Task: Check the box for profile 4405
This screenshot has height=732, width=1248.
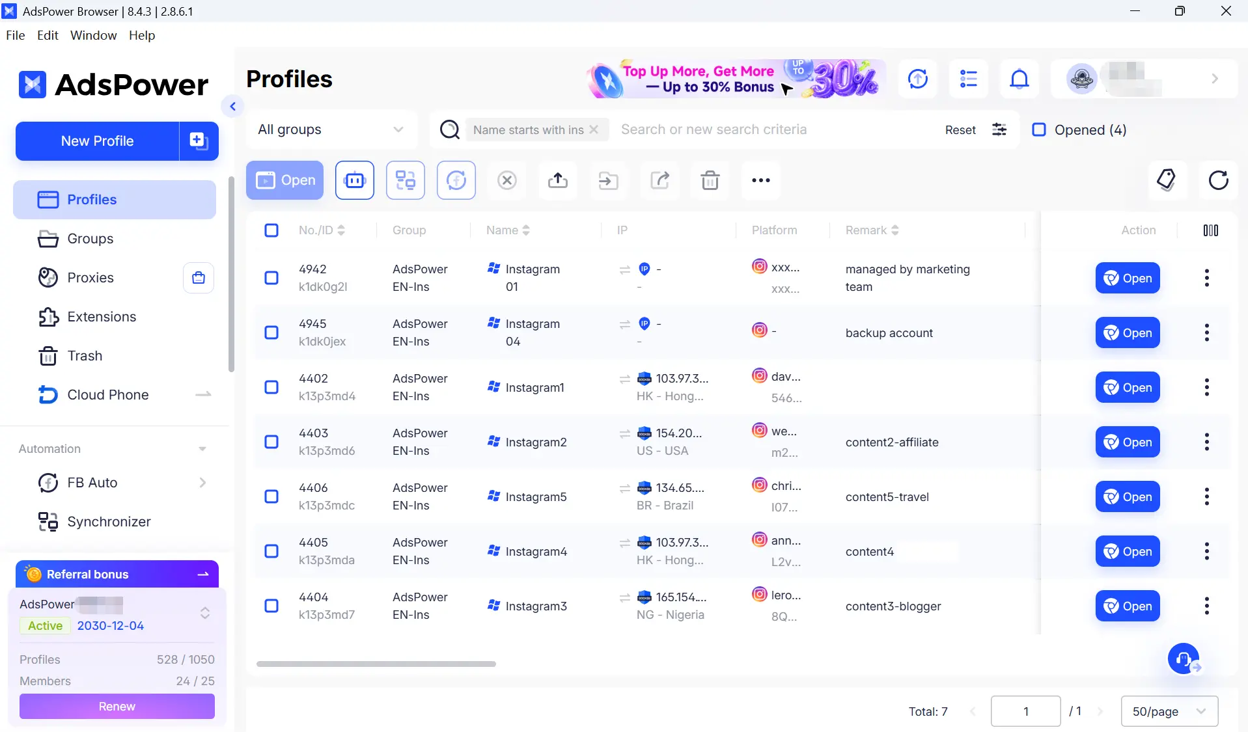Action: tap(271, 551)
